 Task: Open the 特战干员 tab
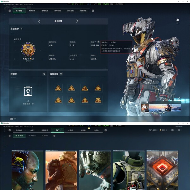(x=45, y=130)
